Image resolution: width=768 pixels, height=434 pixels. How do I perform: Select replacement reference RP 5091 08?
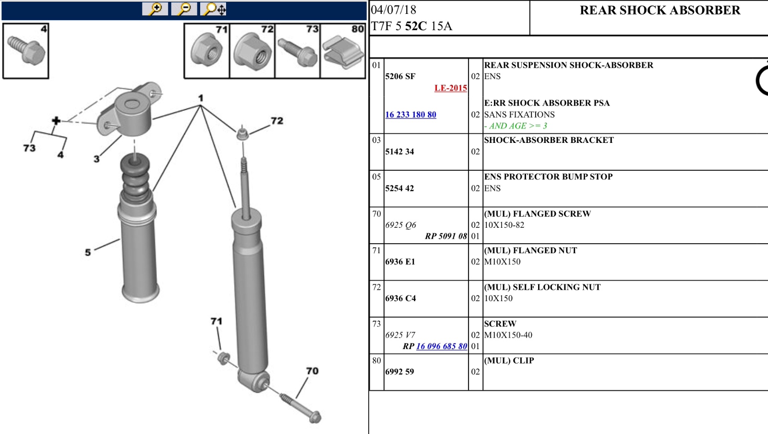pyautogui.click(x=446, y=236)
